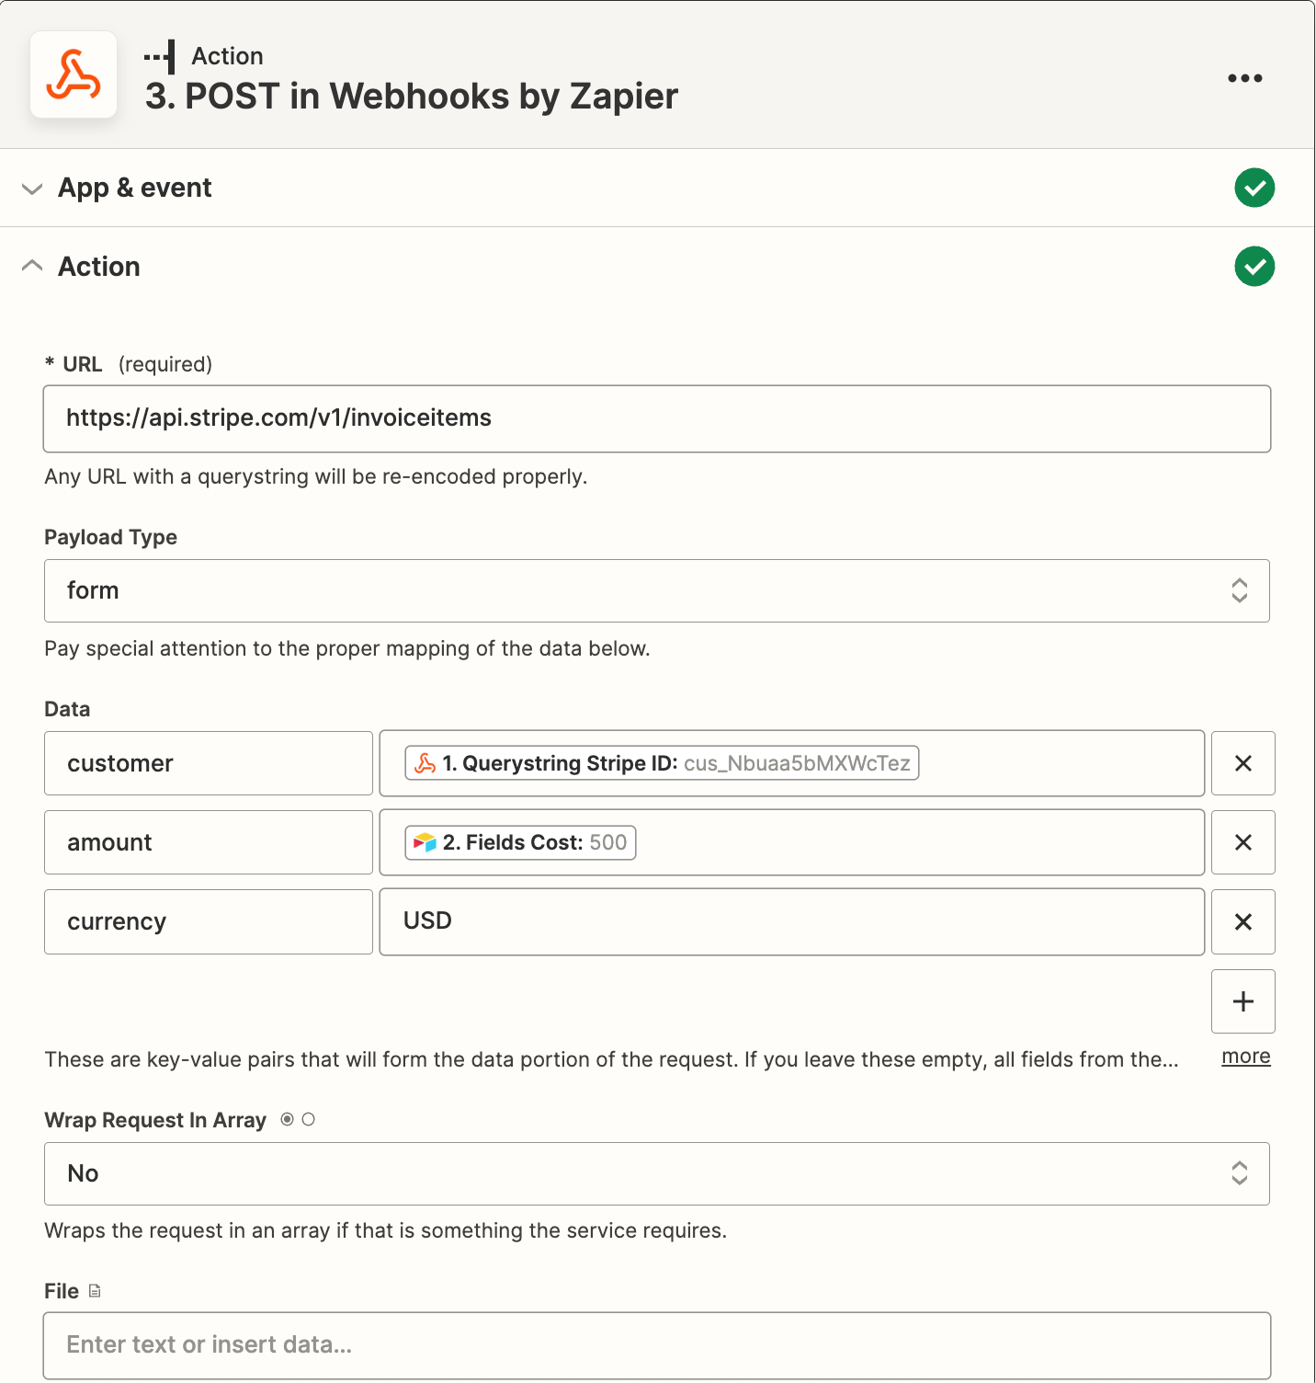Screen dimensions: 1316x1383
Task: Select the filled radio next to Wrap Request In Array
Action: (288, 1119)
